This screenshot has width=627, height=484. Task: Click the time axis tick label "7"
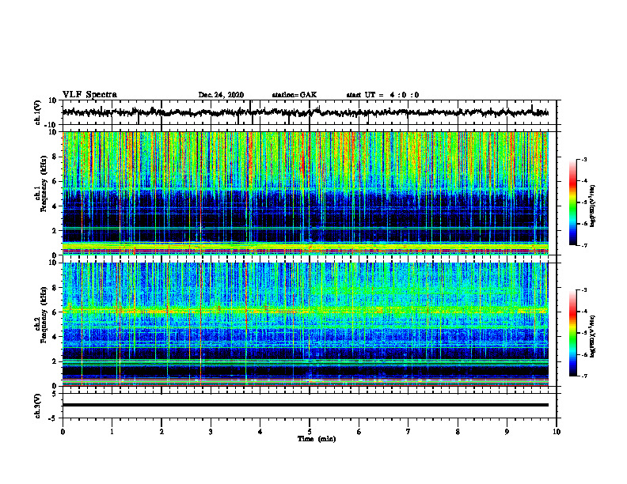pos(408,432)
